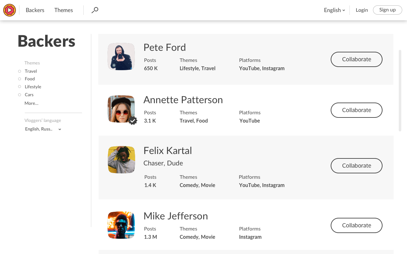Expand More... themes list
The height and width of the screenshot is (254, 407).
point(31,103)
